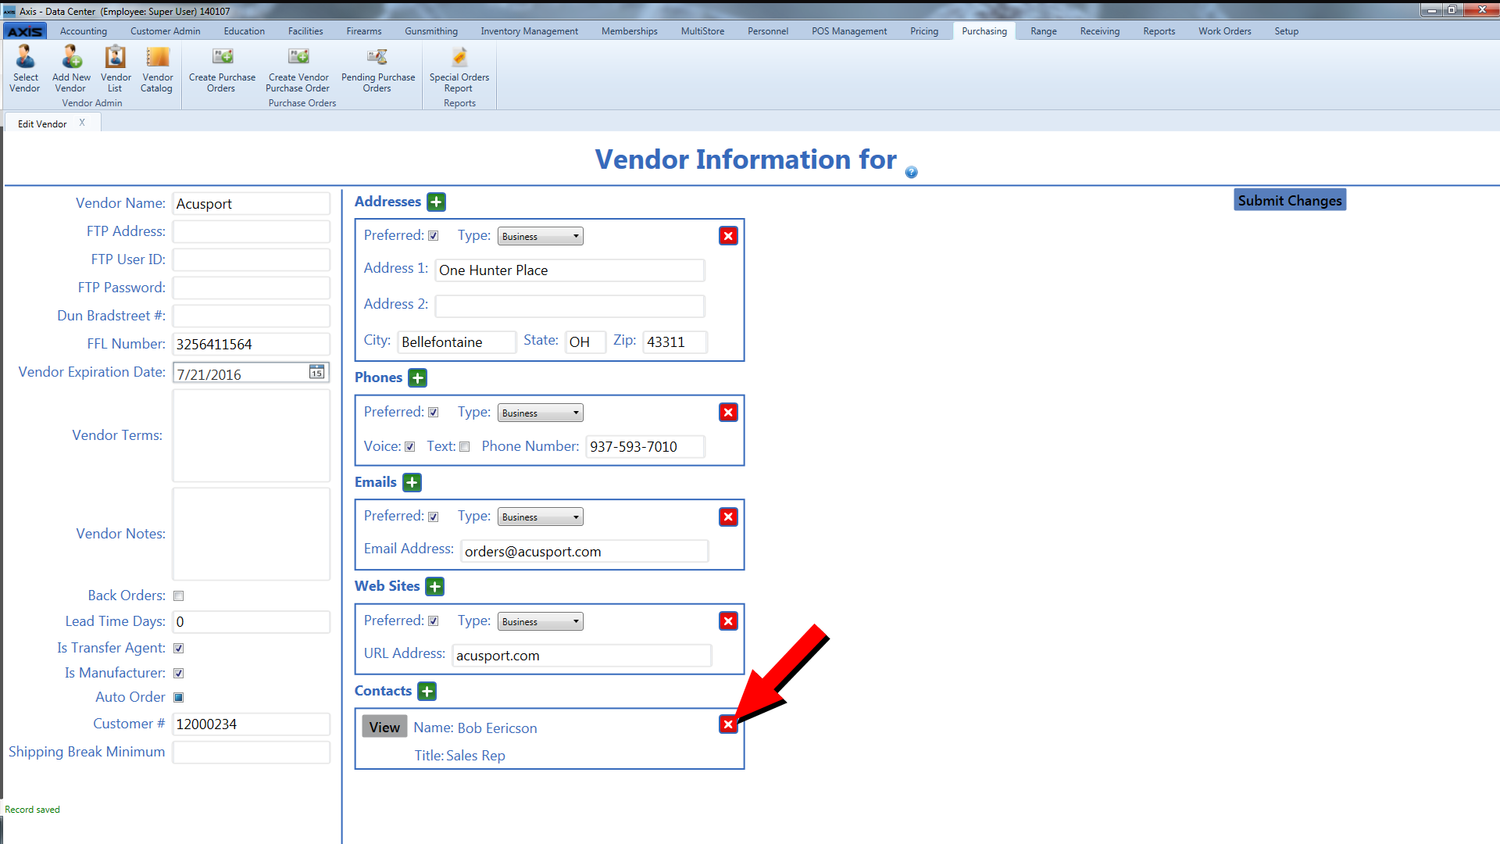
Task: Add a new address with the green plus
Action: click(x=436, y=202)
